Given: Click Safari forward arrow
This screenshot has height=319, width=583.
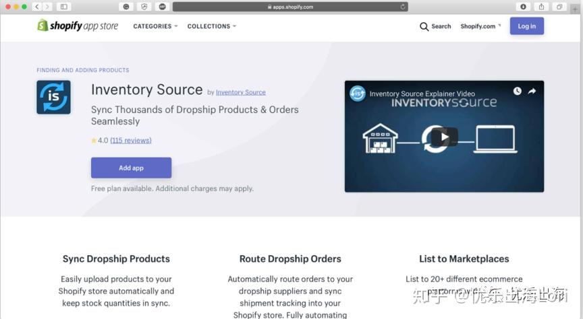Looking at the screenshot, I should tap(47, 7).
